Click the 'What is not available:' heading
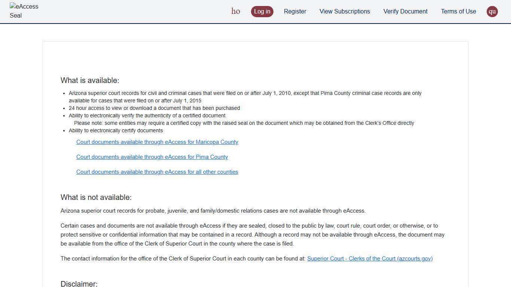Screen dimensions: 511x287 click(96, 197)
